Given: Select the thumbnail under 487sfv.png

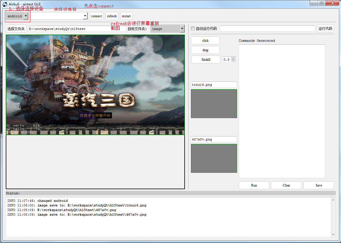Looking at the screenshot, I should coord(214,158).
